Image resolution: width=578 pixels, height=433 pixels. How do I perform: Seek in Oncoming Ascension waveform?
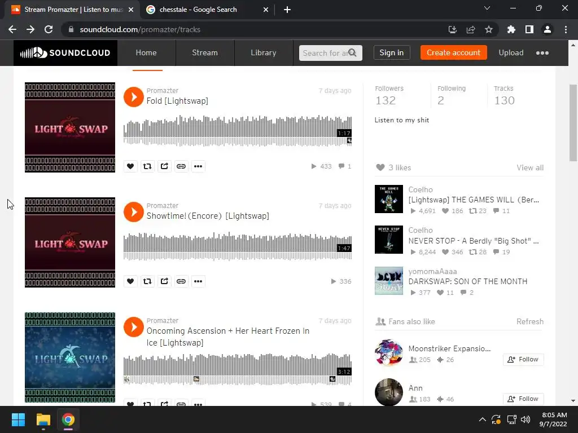tap(238, 369)
